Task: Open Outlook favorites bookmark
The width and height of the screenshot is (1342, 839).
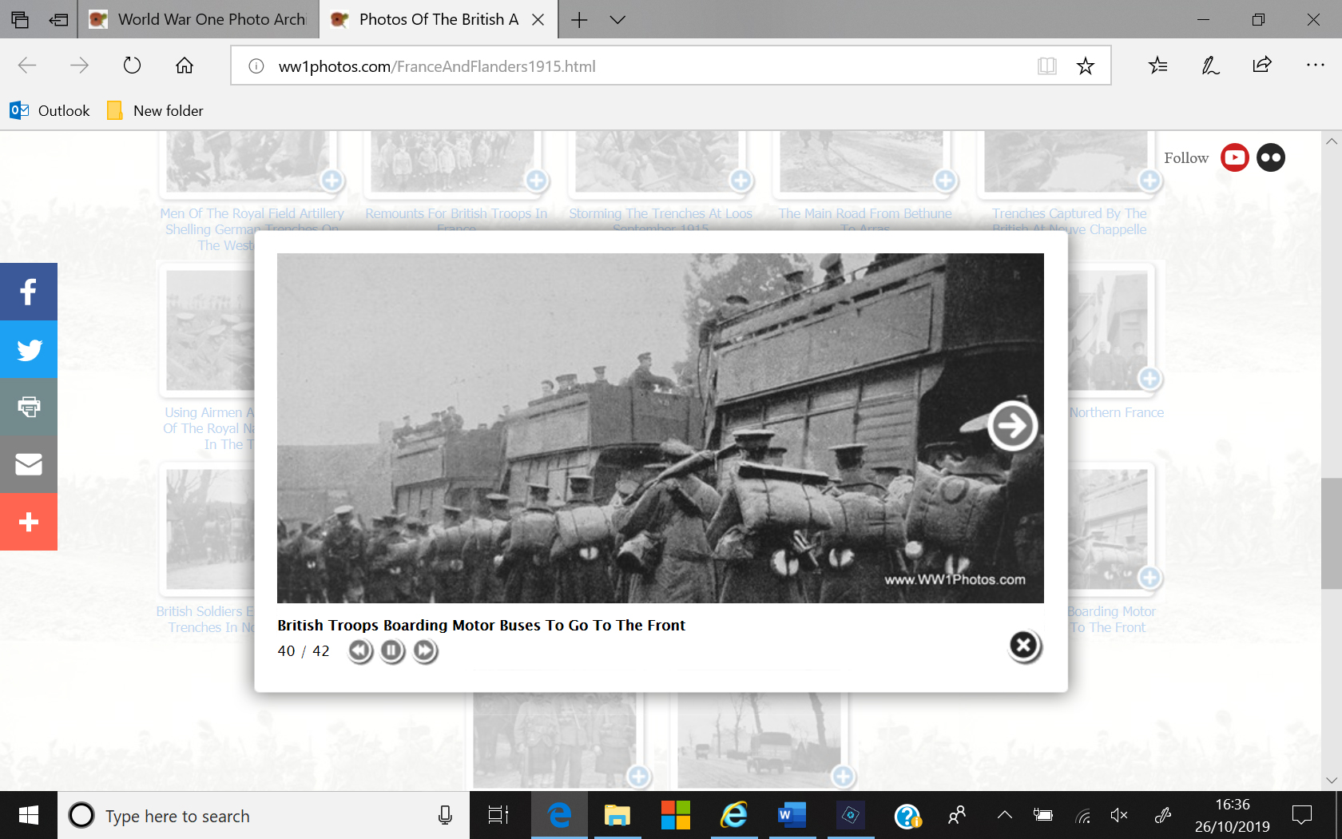Action: 50,110
